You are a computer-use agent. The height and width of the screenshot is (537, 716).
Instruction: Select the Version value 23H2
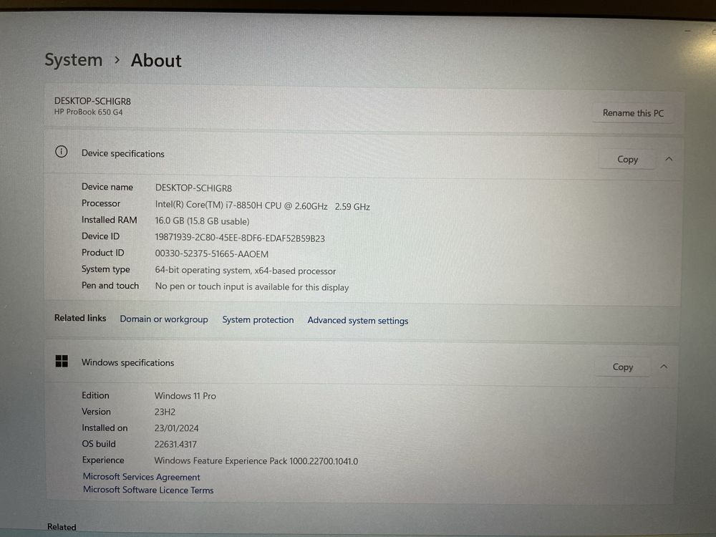coord(165,412)
